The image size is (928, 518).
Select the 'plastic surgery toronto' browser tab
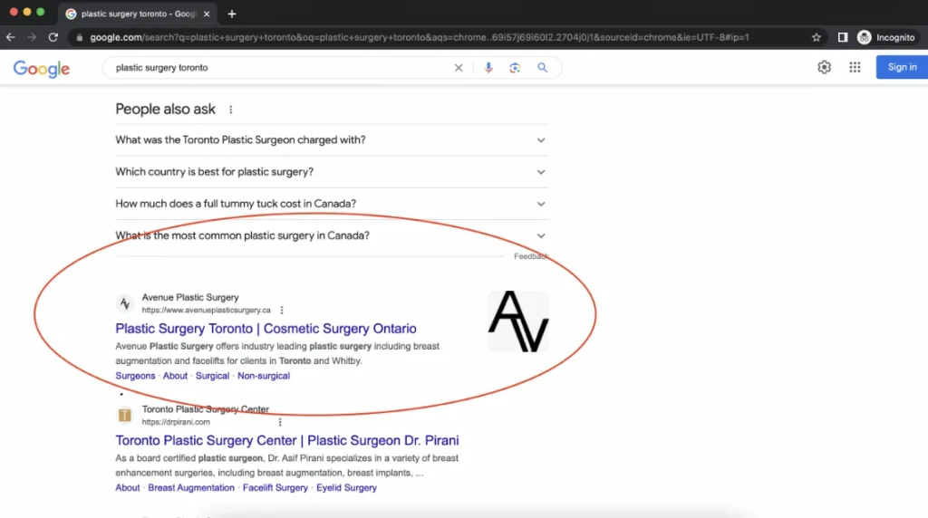point(136,14)
